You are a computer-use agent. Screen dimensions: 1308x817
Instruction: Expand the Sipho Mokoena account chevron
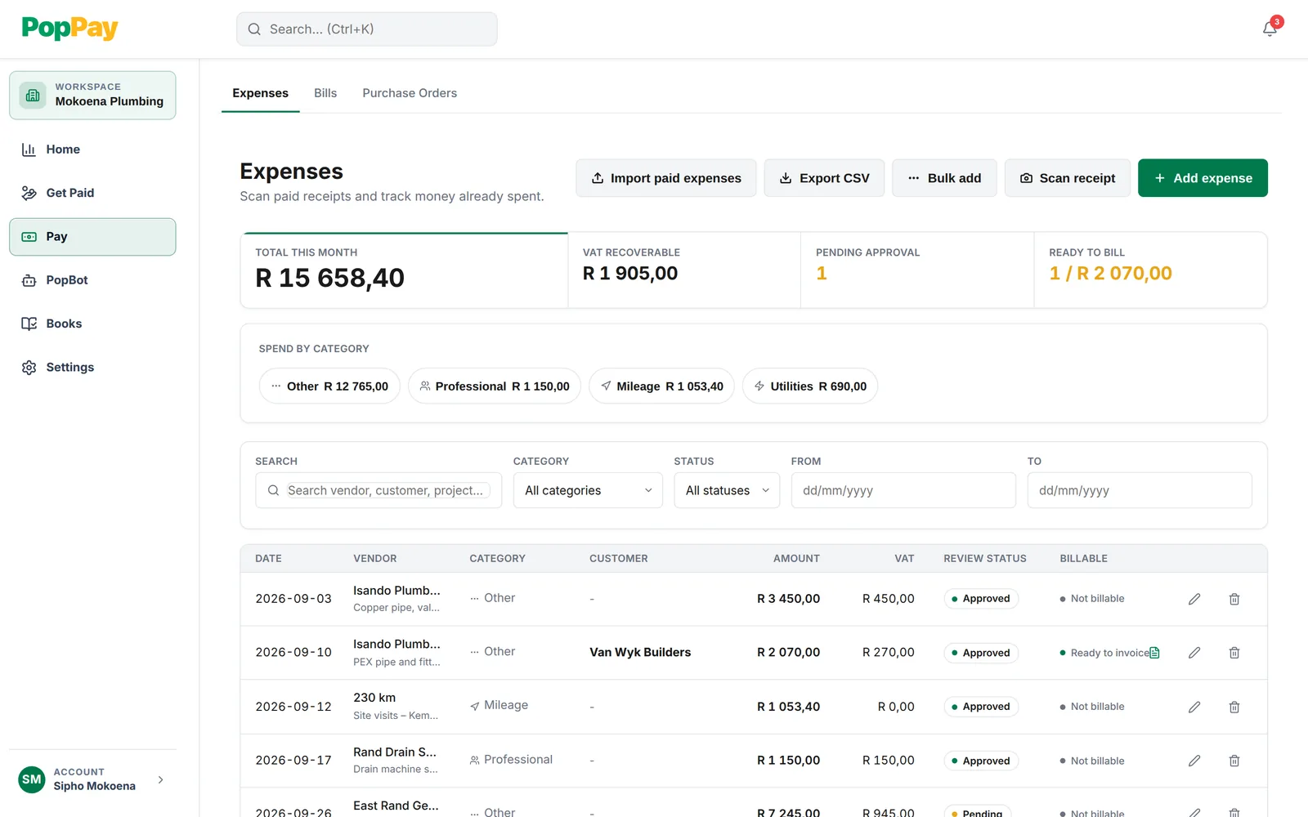point(160,779)
